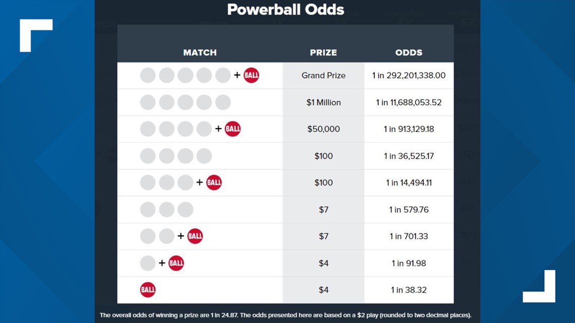Select the red BALL icon beside three gray balls

point(214,182)
